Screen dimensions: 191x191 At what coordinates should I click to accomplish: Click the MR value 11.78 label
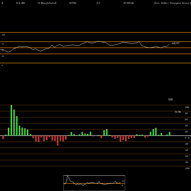178,112
